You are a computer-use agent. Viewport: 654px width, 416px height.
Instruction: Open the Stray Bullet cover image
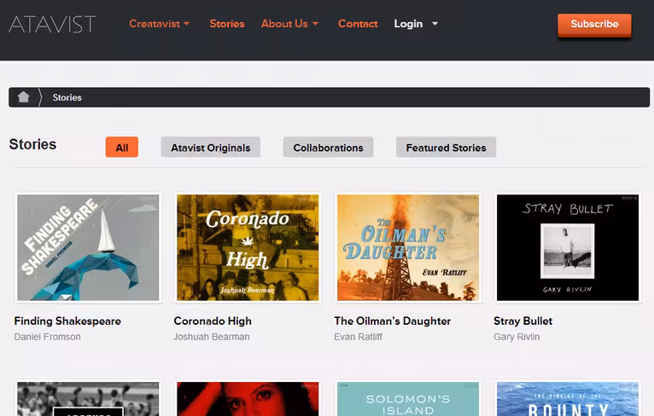click(x=568, y=248)
